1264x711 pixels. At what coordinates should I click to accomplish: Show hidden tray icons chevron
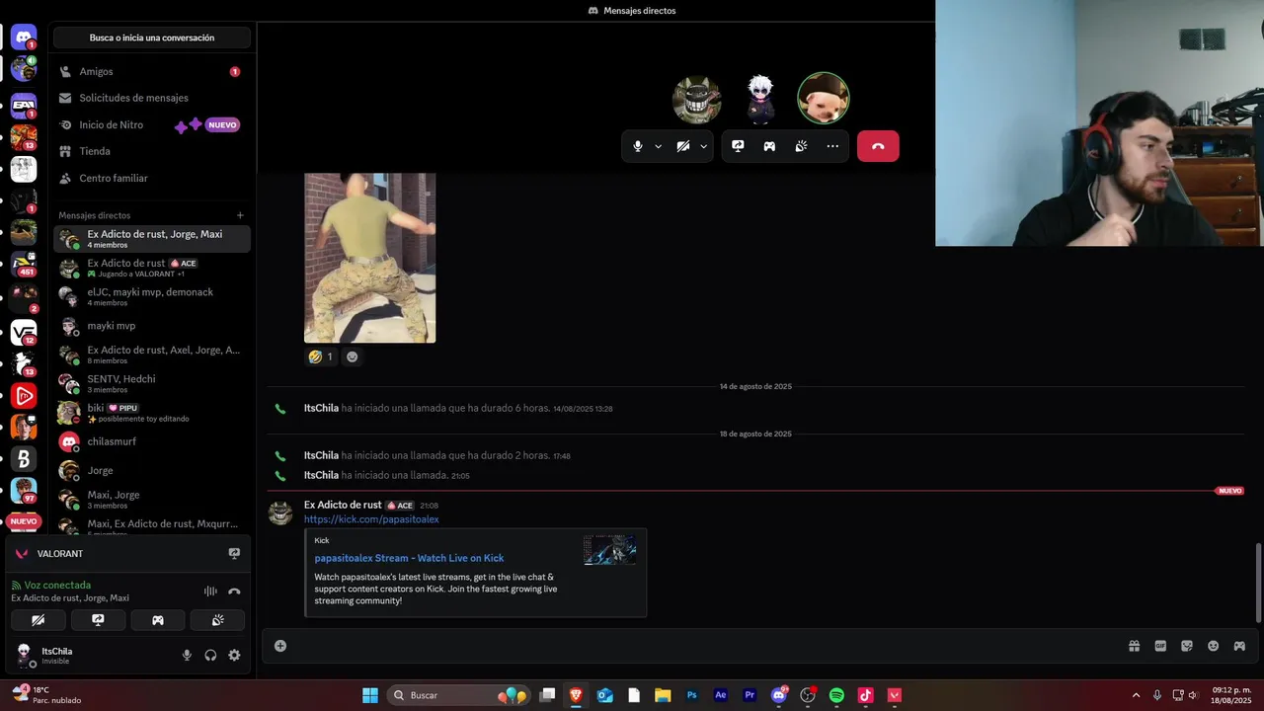[1136, 695]
